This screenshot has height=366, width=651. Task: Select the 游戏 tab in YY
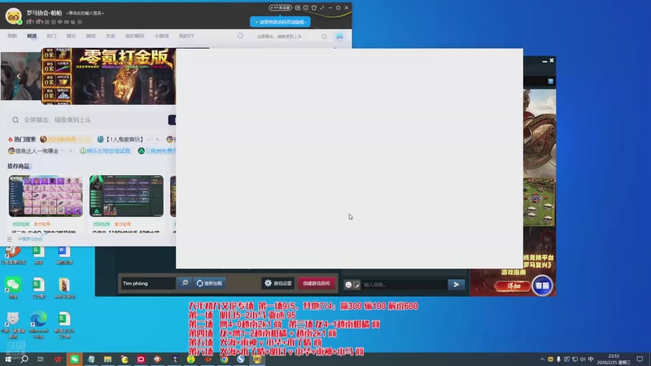coord(90,36)
